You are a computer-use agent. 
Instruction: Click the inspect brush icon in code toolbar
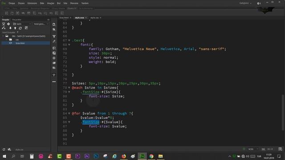54,41
